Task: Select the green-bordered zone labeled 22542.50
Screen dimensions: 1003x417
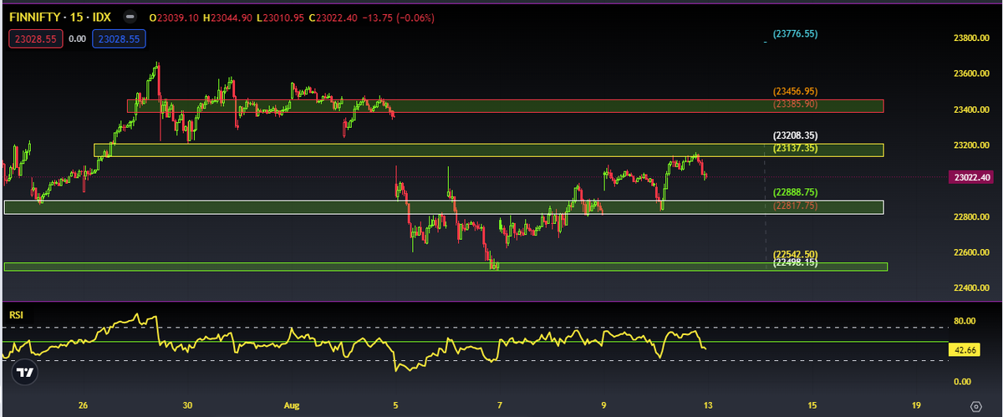Action: pyautogui.click(x=445, y=267)
